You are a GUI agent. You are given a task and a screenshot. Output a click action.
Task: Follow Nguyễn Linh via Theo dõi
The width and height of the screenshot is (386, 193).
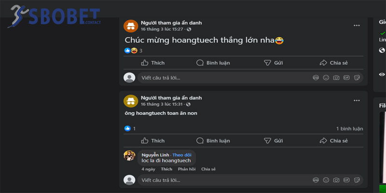click(182, 154)
